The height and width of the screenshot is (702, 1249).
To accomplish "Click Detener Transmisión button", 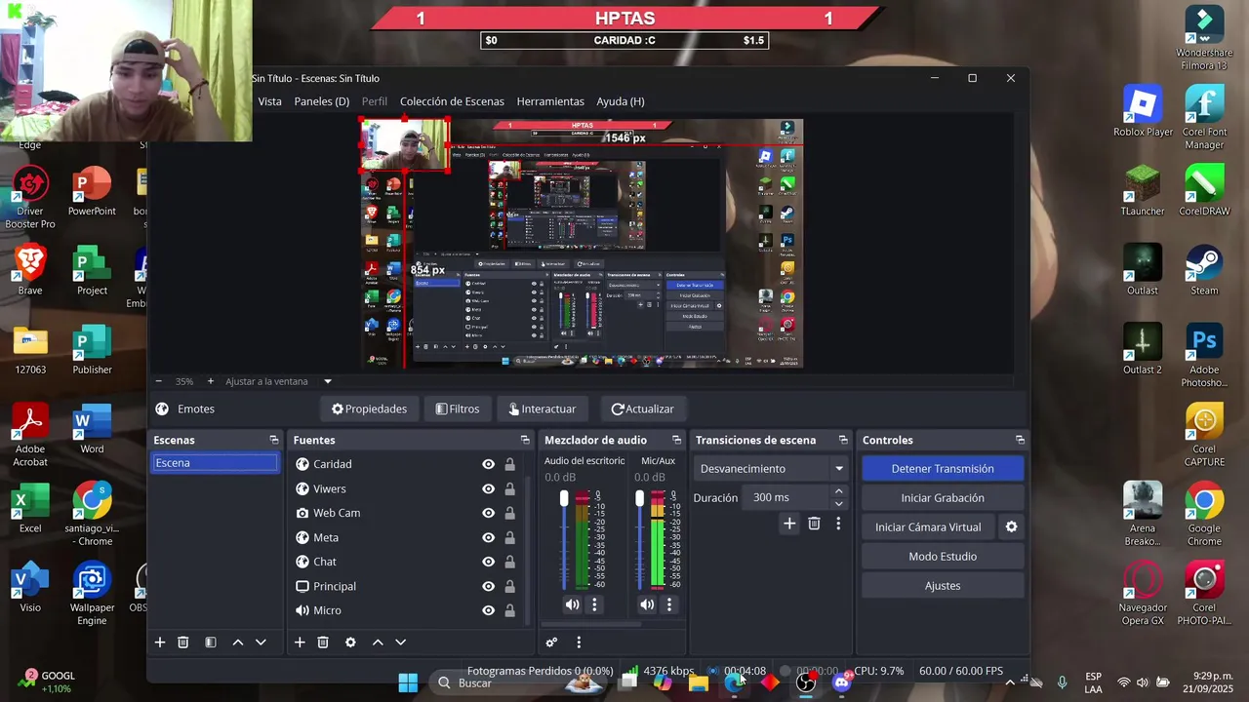I will (943, 469).
